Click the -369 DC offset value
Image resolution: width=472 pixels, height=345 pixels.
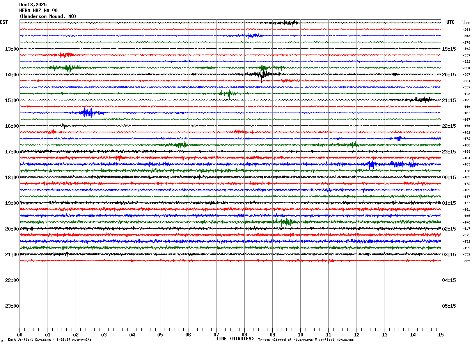(x=466, y=261)
